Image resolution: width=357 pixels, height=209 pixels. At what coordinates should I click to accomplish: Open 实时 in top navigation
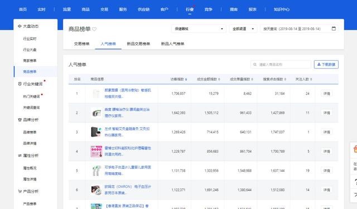coord(41,9)
